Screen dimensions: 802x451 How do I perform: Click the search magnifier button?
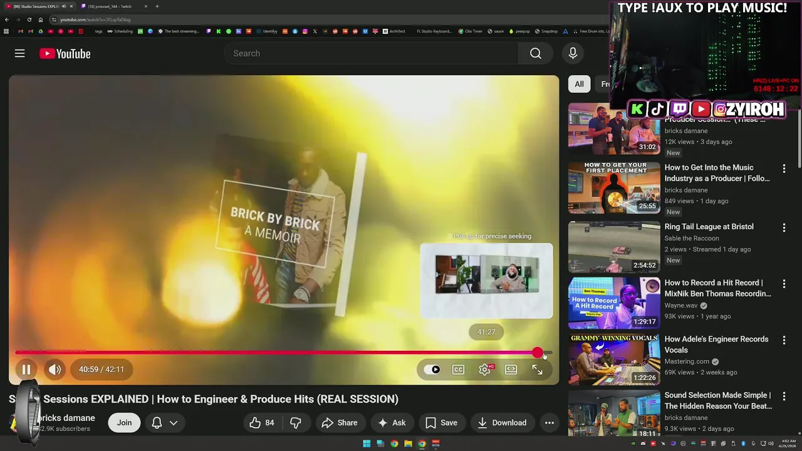tap(536, 53)
